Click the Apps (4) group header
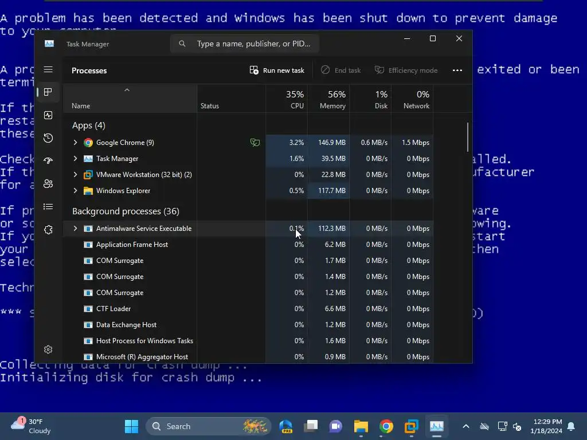Image resolution: width=587 pixels, height=440 pixels. [x=89, y=125]
